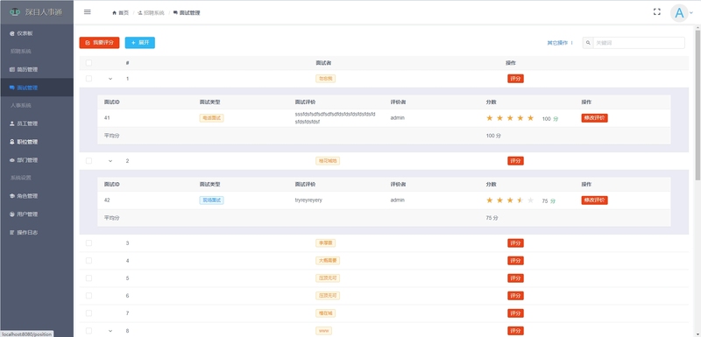Tick the checkbox for row 1
Image resolution: width=701 pixels, height=337 pixels.
[x=89, y=79]
